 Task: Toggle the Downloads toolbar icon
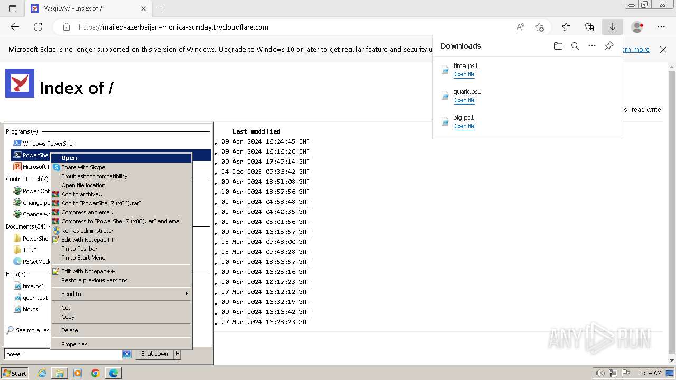point(613,27)
